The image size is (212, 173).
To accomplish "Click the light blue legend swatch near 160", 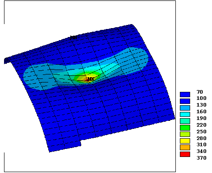I will coord(185,108).
